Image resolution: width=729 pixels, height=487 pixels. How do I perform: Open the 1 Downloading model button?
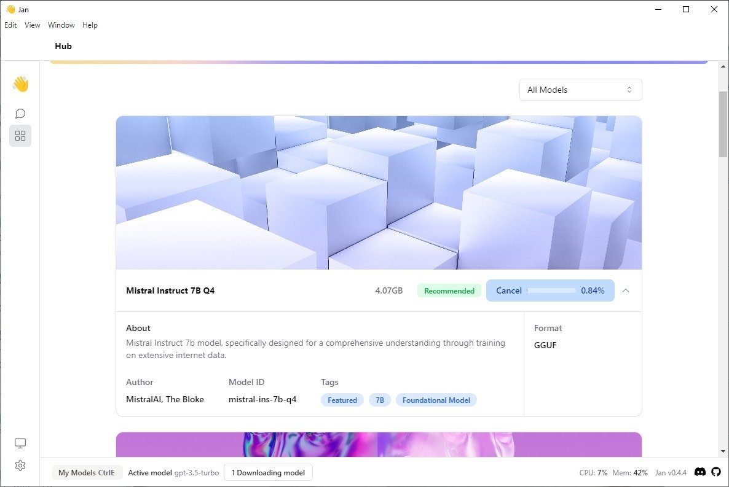268,473
